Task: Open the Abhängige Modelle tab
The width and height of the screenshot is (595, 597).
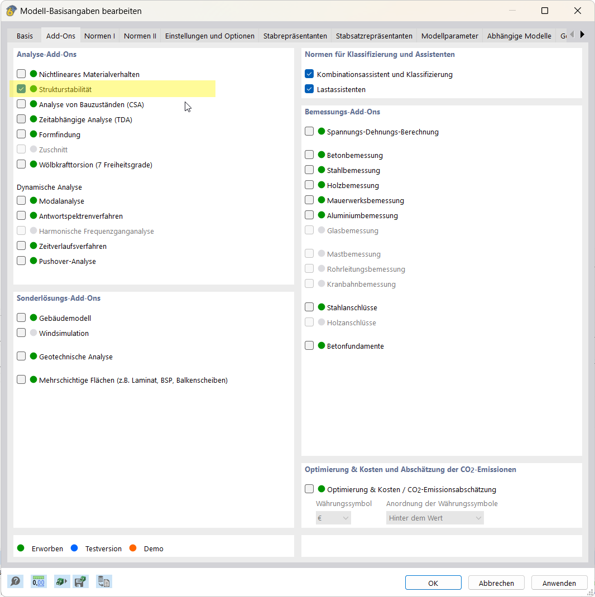Action: [519, 36]
